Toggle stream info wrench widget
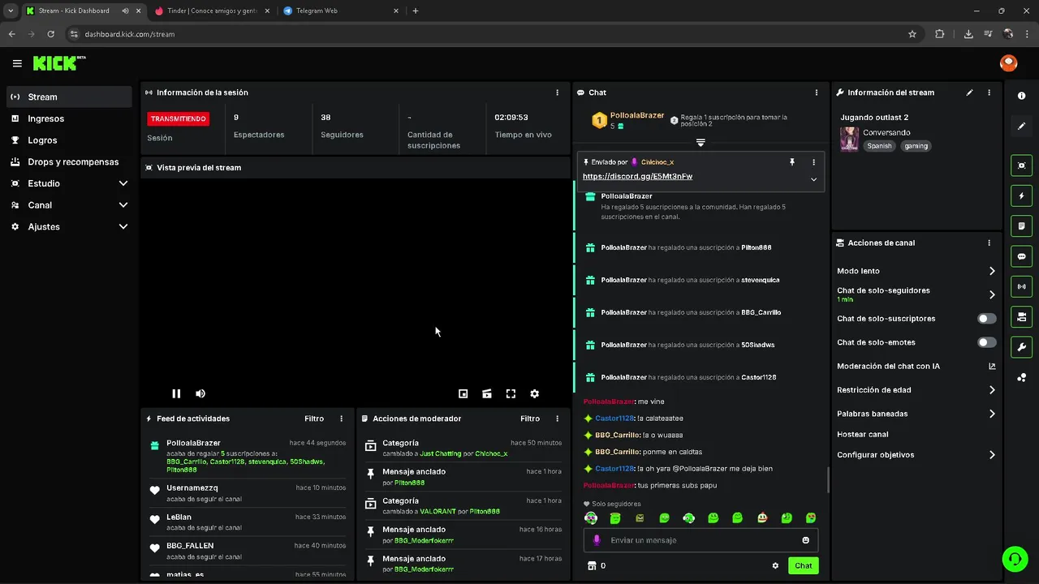Viewport: 1039px width, 584px height. tap(1021, 347)
